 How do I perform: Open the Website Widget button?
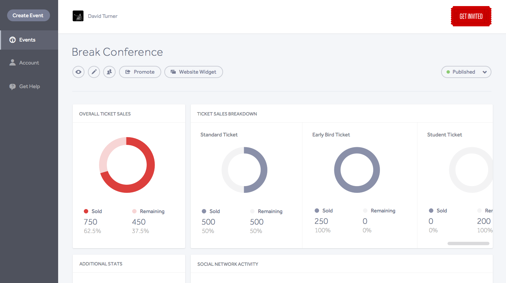(193, 72)
